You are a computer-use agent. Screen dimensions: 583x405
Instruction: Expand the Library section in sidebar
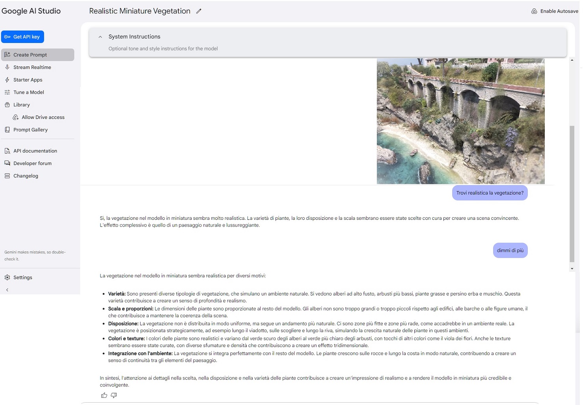tap(21, 105)
